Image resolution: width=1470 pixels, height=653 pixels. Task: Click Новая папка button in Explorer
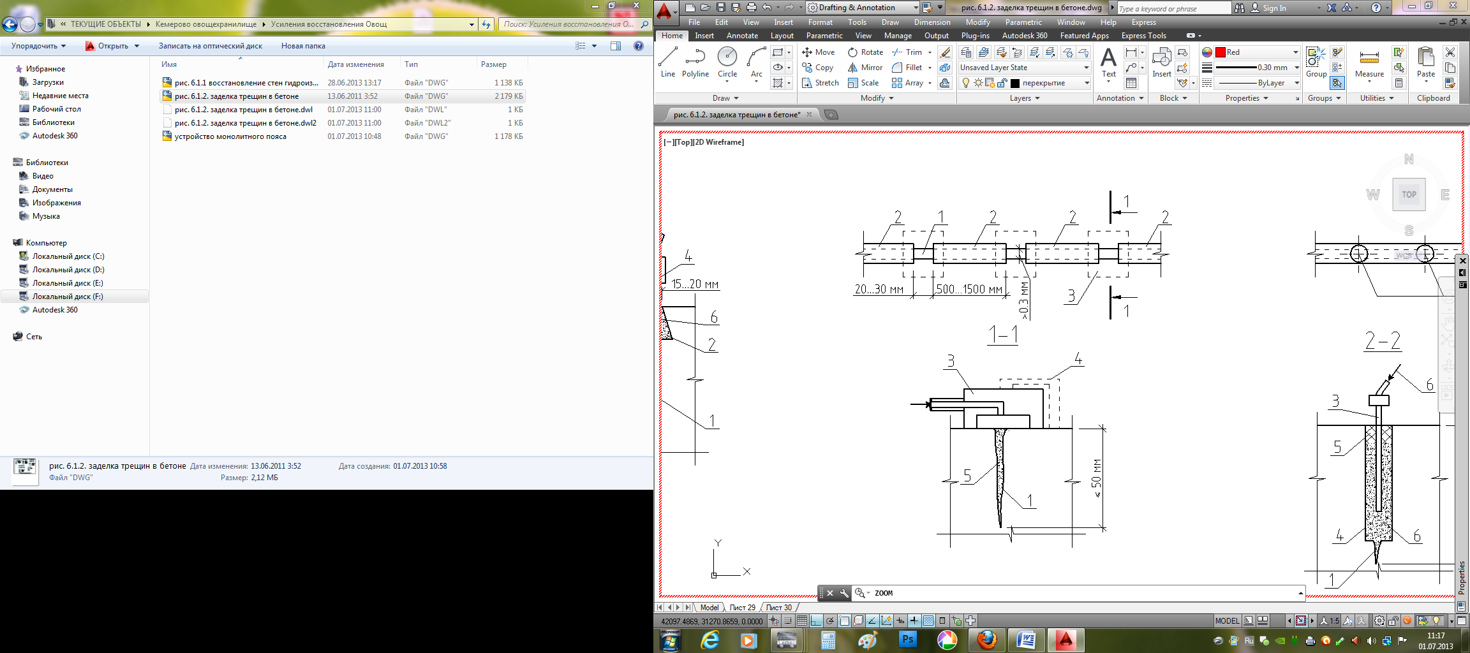(x=303, y=46)
